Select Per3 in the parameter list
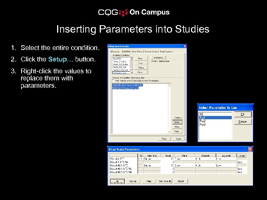This screenshot has height=200, width=267. click(215, 124)
